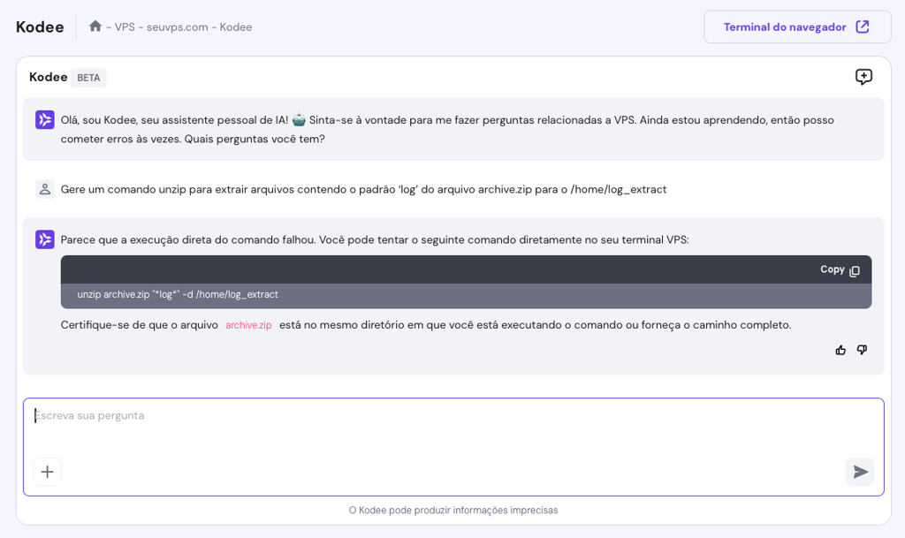Copy the unzip command code

click(840, 269)
